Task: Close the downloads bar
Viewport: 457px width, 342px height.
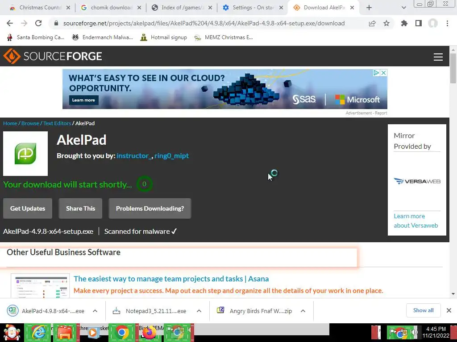Action: (449, 310)
